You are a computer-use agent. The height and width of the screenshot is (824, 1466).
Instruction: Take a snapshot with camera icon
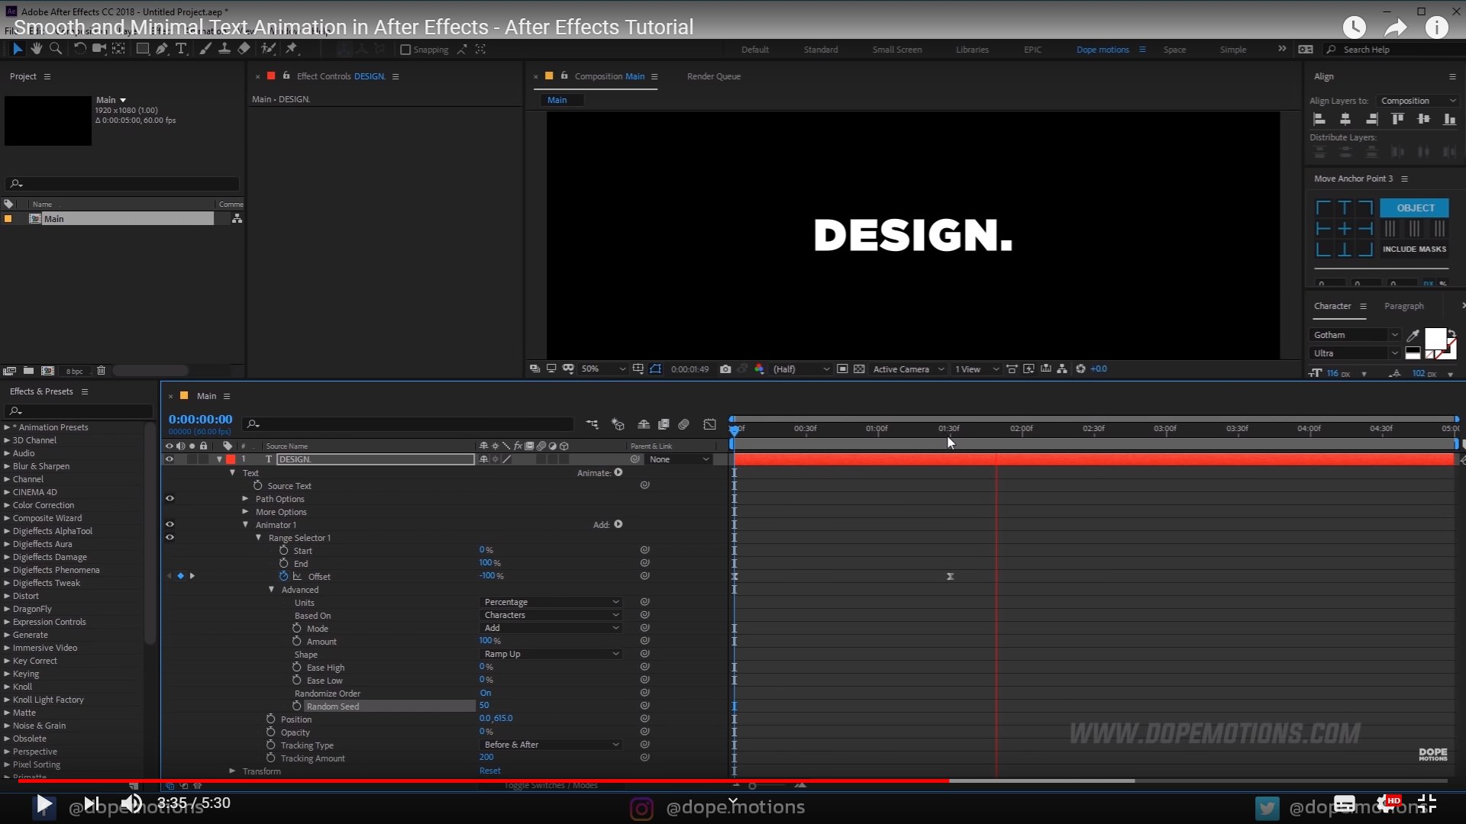pyautogui.click(x=725, y=369)
